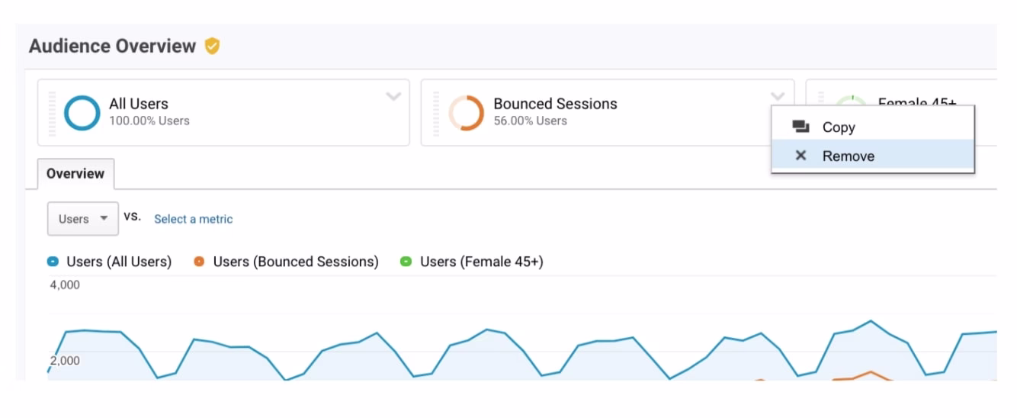This screenshot has height=418, width=1017.
Task: Click the All Users segment label
Action: [x=139, y=104]
